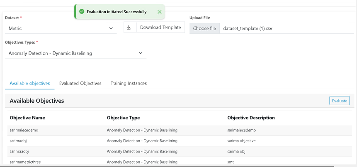Click the dataset_template (1).csv file name field

click(287, 29)
